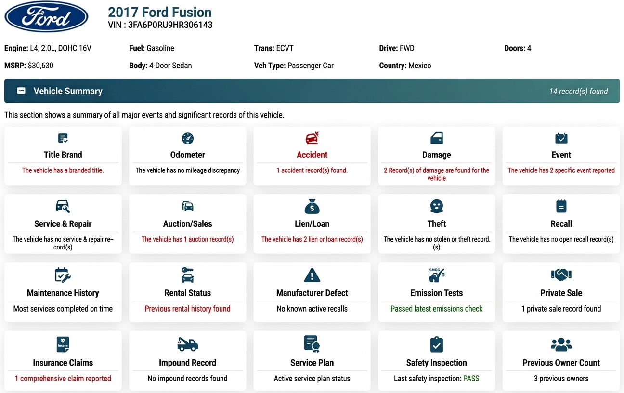Click the Damage car door icon

(x=437, y=139)
